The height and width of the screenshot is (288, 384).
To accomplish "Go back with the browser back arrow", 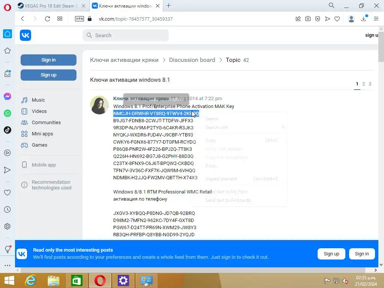I will click(x=22, y=19).
